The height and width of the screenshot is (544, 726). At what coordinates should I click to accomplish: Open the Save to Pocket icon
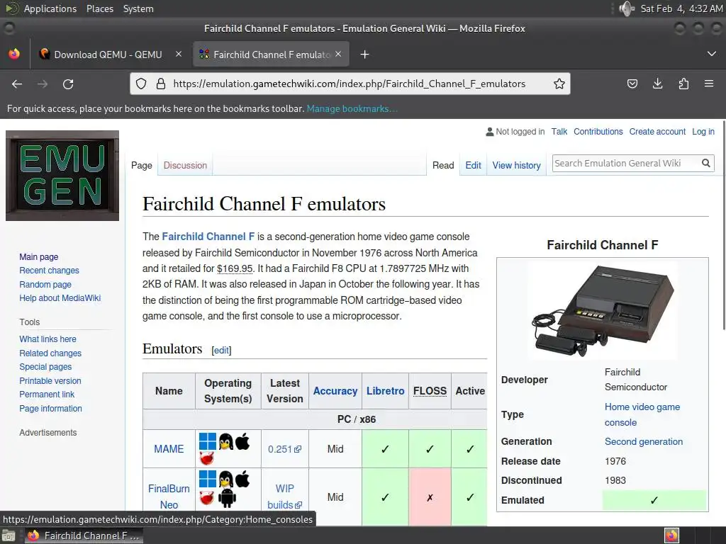click(x=632, y=84)
